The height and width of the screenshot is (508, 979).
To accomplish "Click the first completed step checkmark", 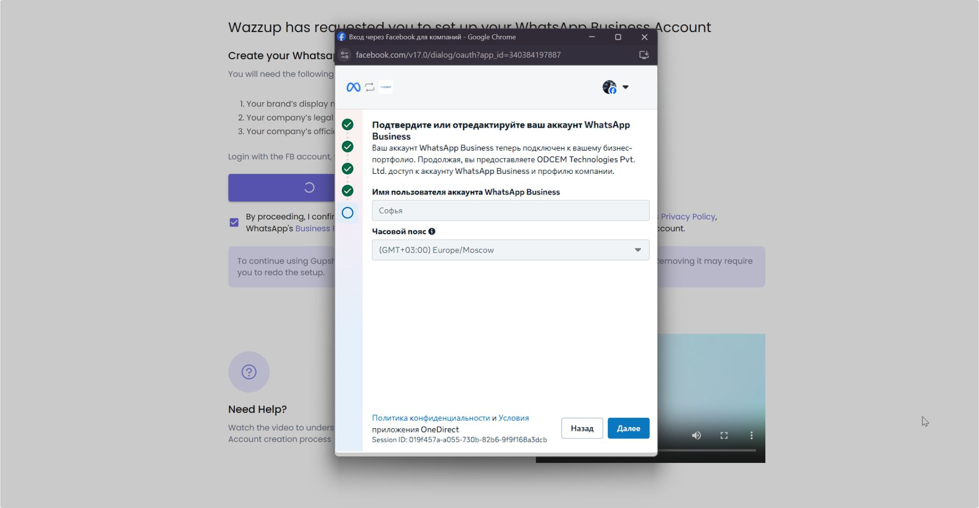I will pos(347,124).
